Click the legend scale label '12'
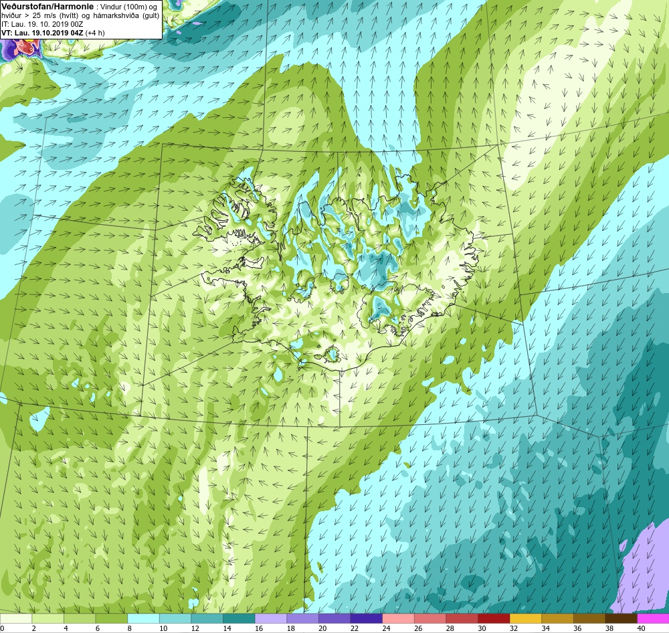The image size is (669, 633). [x=195, y=628]
